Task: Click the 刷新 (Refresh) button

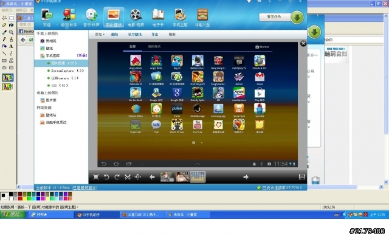Action: (172, 34)
